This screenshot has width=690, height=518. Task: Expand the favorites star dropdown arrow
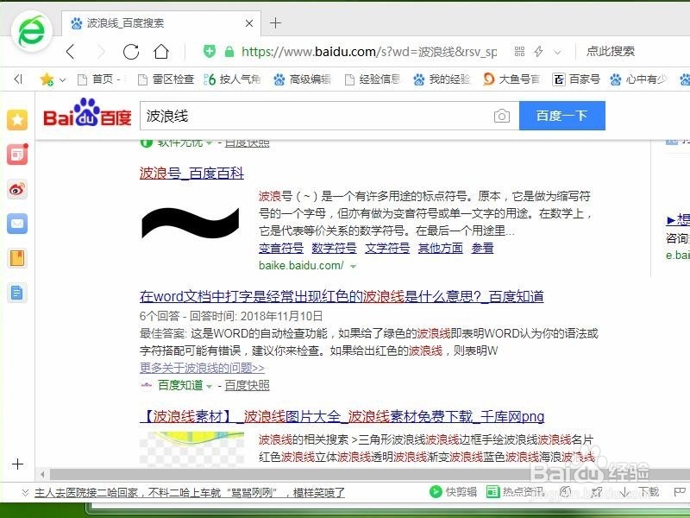(x=62, y=80)
